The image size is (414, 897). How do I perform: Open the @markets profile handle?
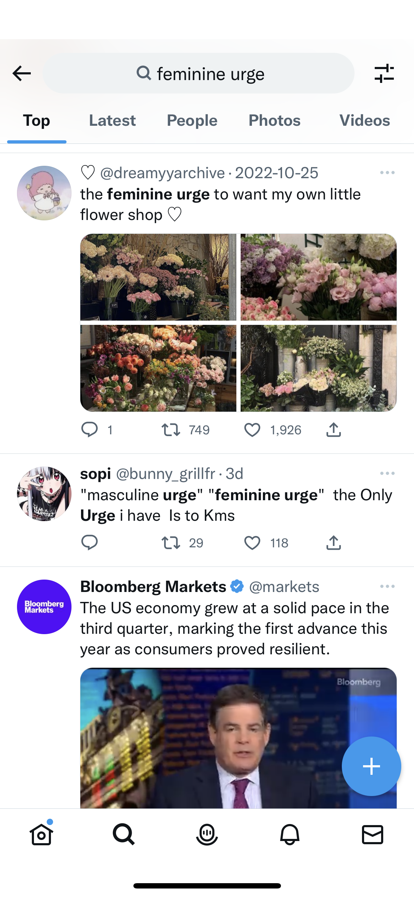coord(284,587)
